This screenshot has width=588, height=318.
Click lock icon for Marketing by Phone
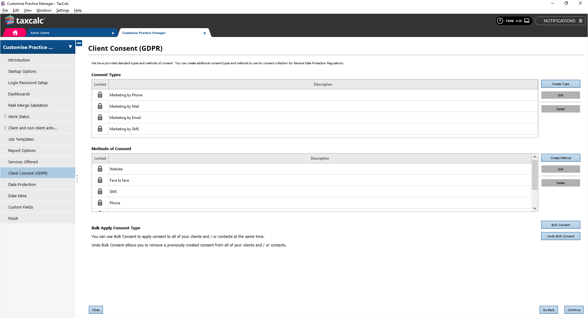coord(100,95)
